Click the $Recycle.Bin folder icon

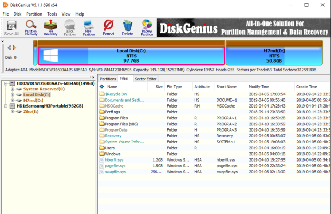(102, 94)
